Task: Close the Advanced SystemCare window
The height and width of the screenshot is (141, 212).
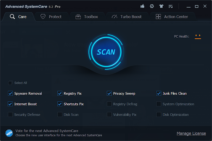Action: (x=205, y=6)
